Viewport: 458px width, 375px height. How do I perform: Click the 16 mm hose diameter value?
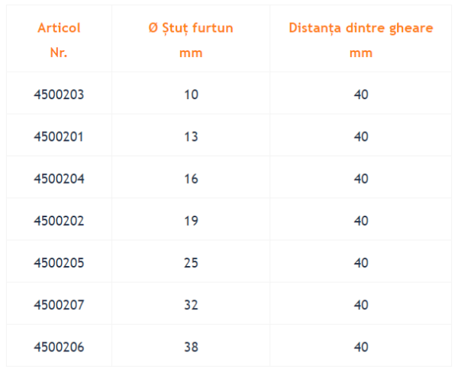191,179
